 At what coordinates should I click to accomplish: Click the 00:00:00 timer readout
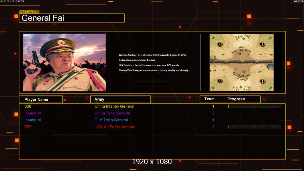pos(299,1)
